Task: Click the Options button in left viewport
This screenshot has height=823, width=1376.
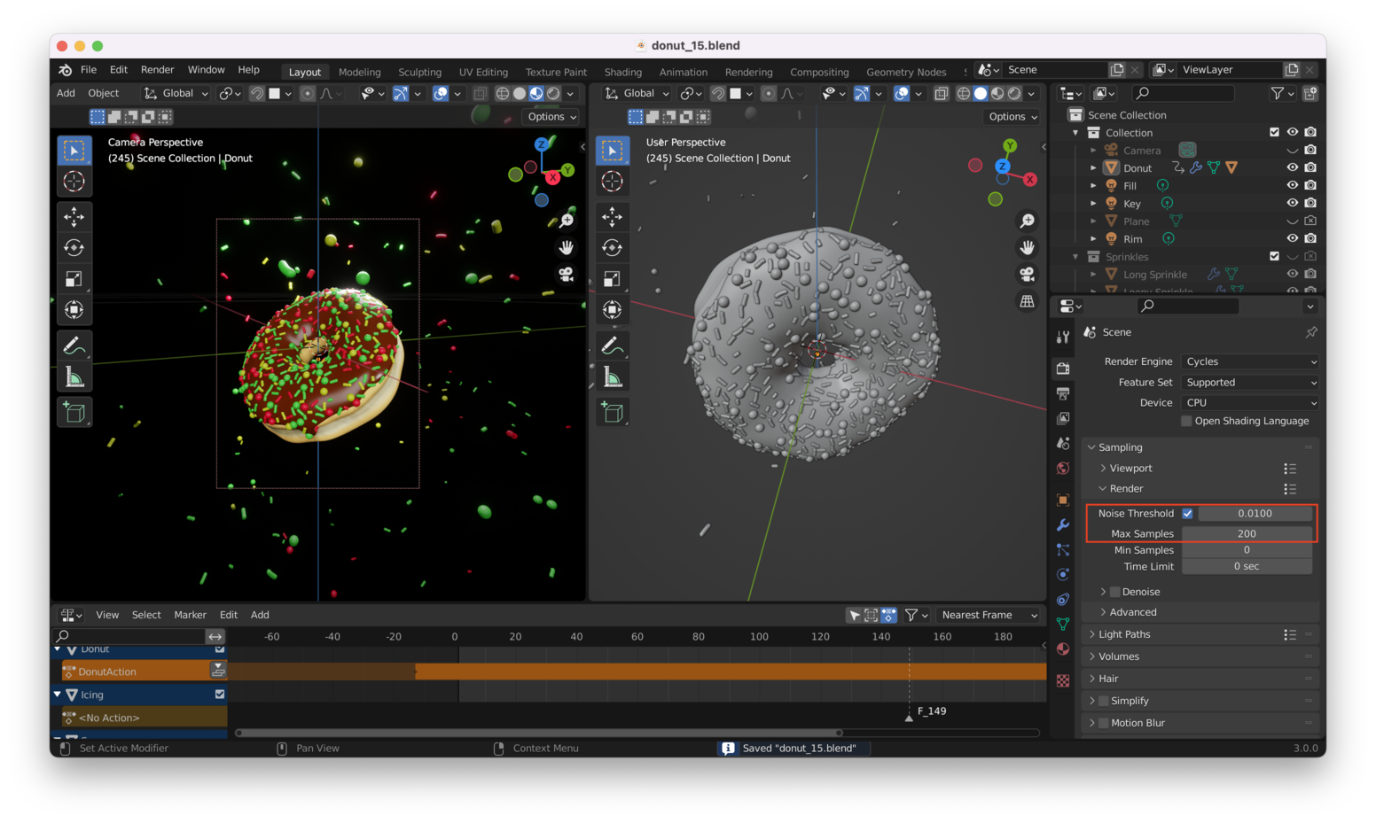Action: (x=551, y=117)
